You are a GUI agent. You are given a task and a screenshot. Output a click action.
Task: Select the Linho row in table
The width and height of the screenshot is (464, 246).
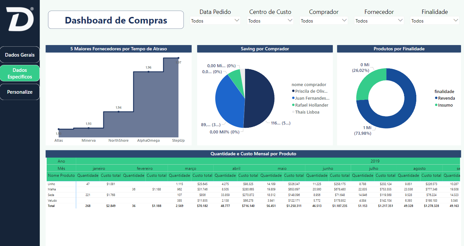click(51, 184)
